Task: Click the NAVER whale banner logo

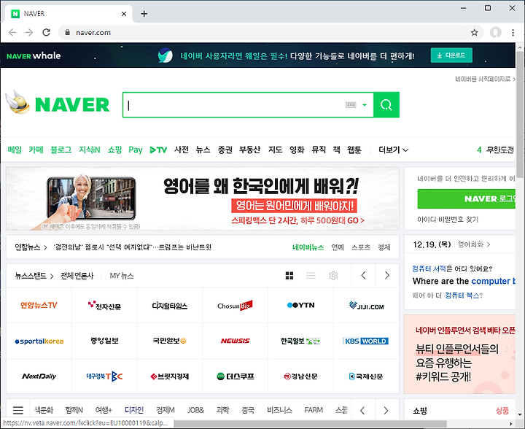Action: pos(34,55)
